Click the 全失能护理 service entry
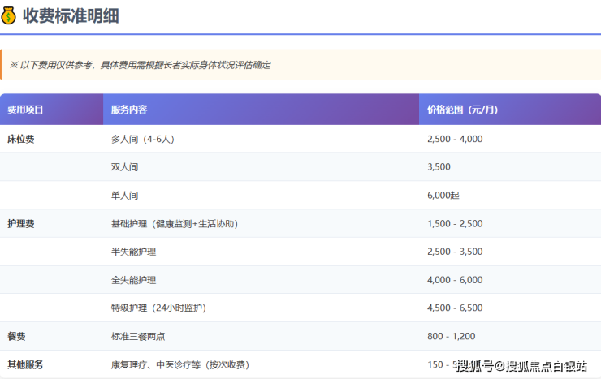This screenshot has width=601, height=379. click(x=133, y=280)
